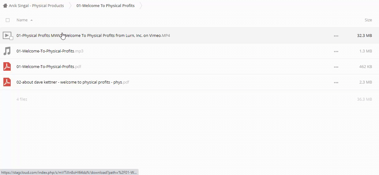
Task: Open 01-Welcome To Physical Profits breadcrumb
Action: click(105, 5)
